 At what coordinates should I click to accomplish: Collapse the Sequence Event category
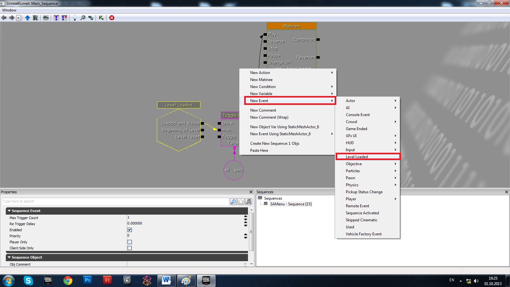(9, 211)
